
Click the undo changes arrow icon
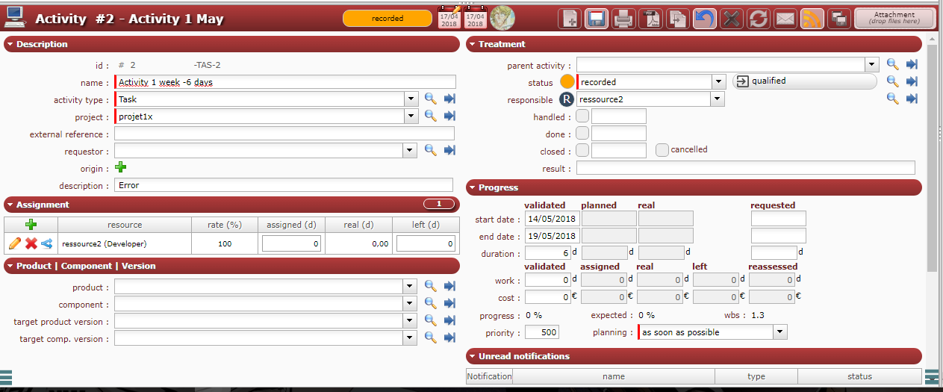[x=703, y=19]
